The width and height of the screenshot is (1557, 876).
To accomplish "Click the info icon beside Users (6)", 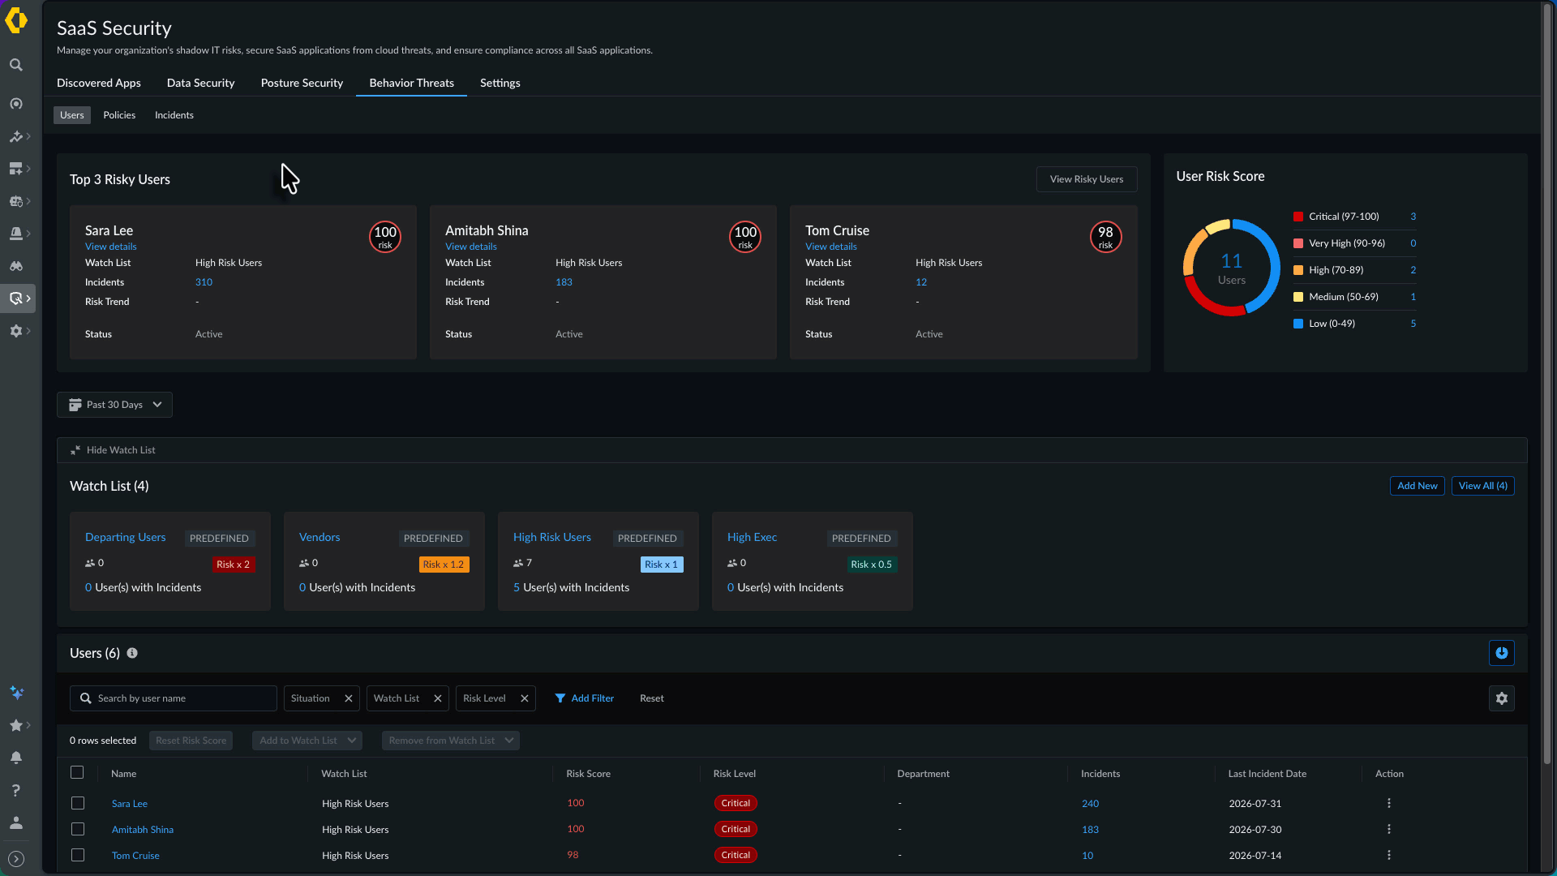I will pos(132,653).
